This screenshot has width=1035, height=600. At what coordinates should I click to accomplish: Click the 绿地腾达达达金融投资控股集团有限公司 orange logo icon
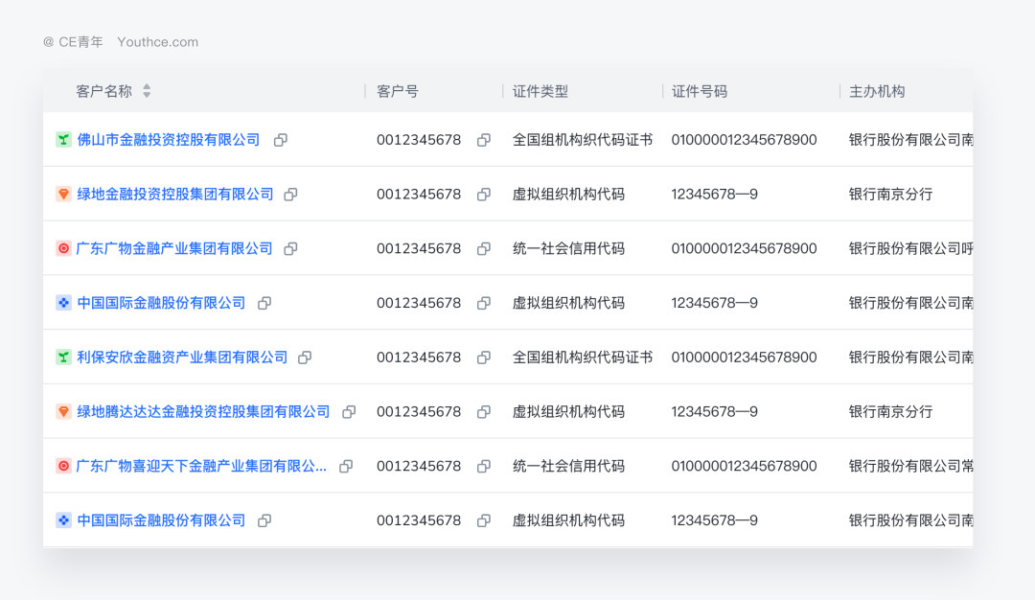tap(63, 412)
